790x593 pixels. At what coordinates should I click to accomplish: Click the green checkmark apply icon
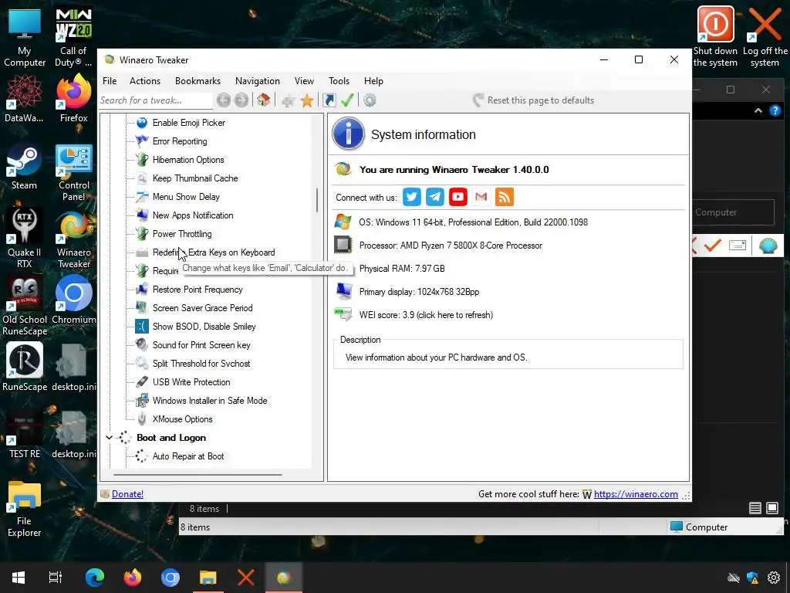(x=347, y=100)
